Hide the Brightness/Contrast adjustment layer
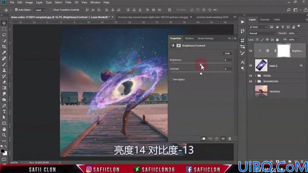Image resolution: width=308 pixels, height=173 pixels. coord(251,51)
